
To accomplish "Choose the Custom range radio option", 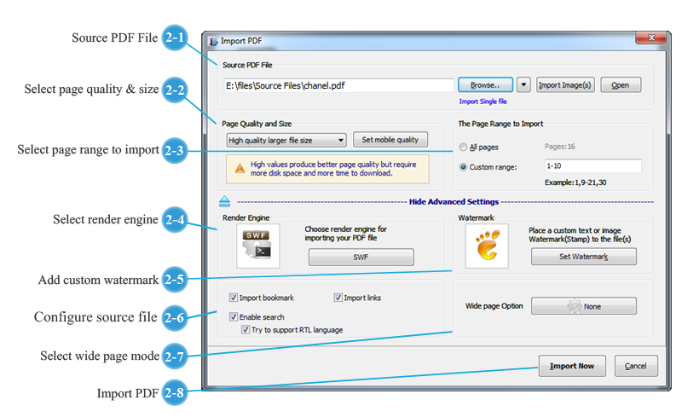I will [463, 167].
